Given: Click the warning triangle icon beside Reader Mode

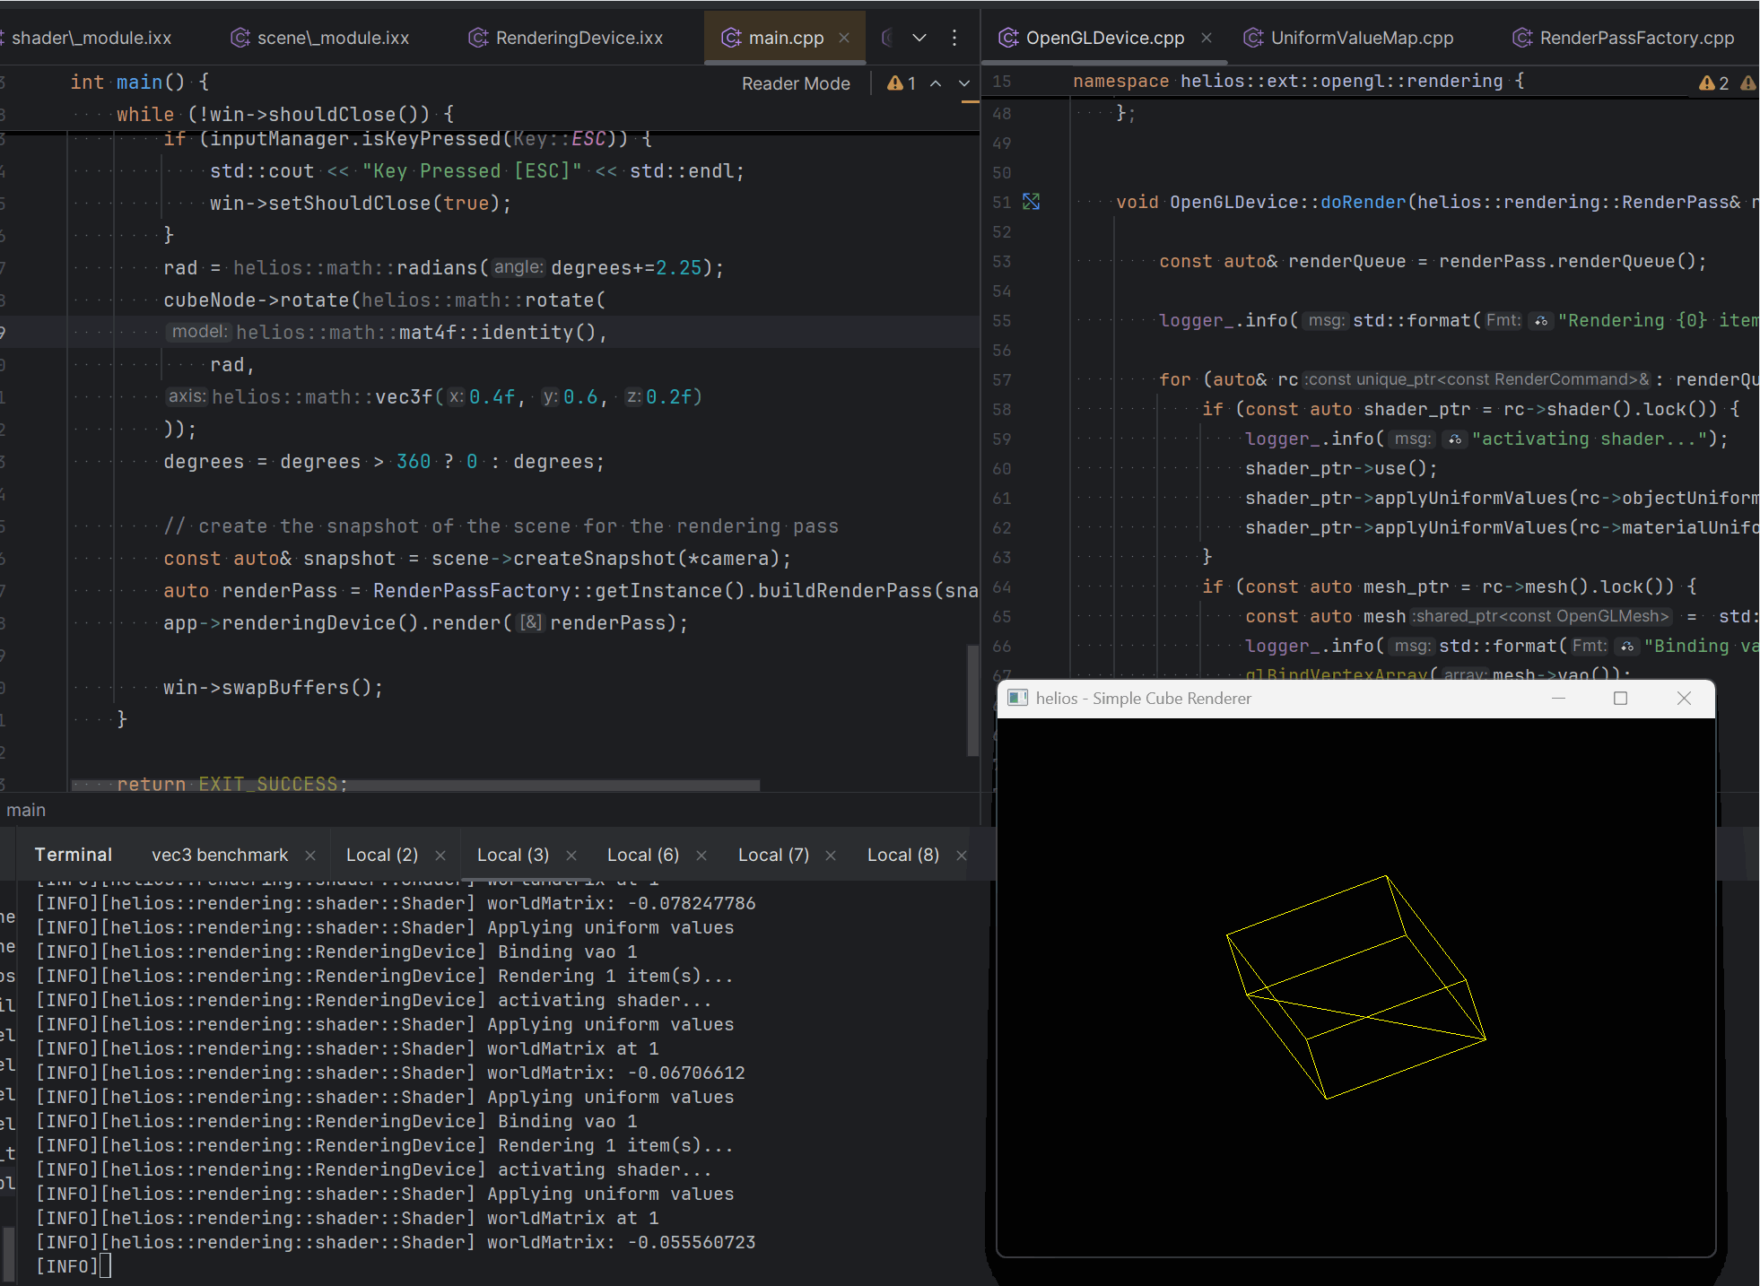Looking at the screenshot, I should click(894, 83).
